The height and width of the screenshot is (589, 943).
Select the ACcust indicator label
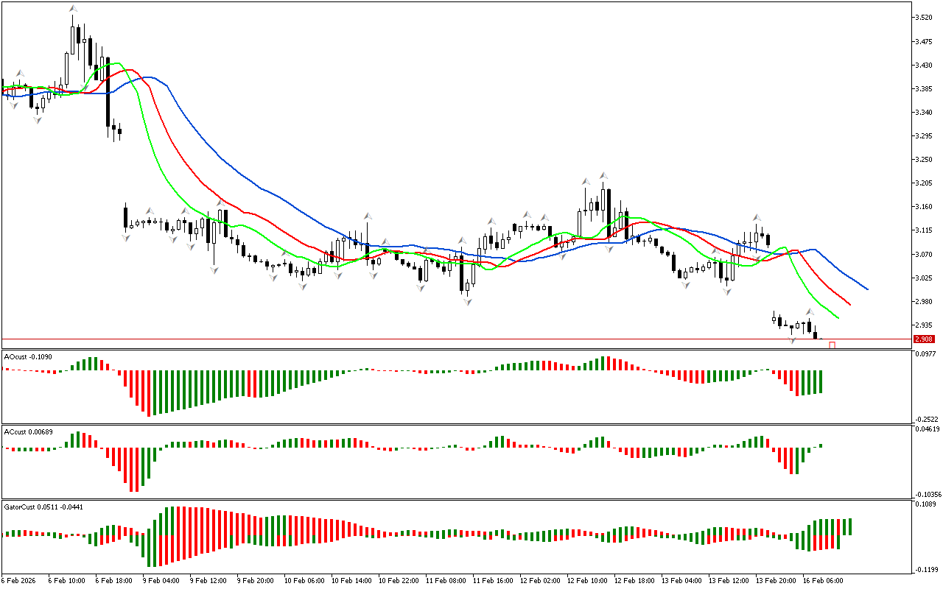tap(27, 431)
